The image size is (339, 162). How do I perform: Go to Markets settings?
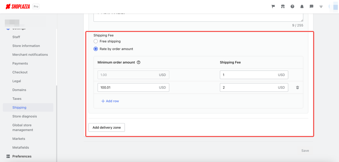click(x=19, y=139)
